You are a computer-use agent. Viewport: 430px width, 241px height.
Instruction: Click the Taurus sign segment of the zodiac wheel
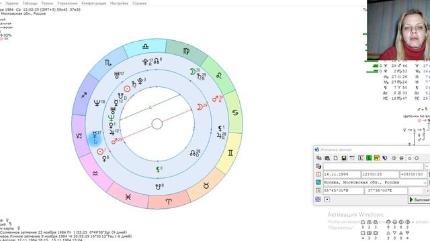pyautogui.click(x=206, y=186)
